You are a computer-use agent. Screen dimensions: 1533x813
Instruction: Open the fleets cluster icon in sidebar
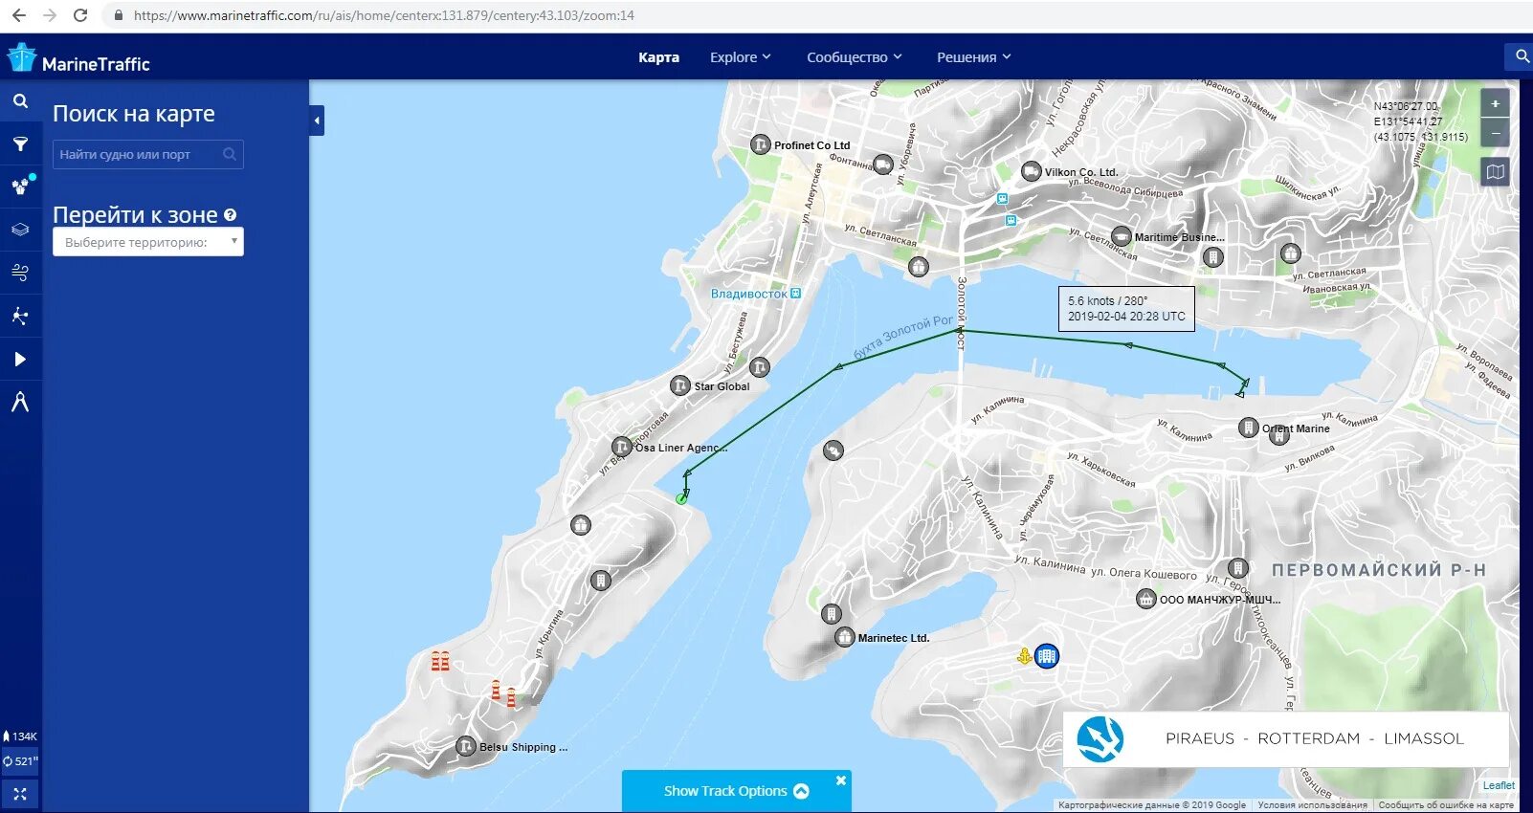pyautogui.click(x=20, y=186)
